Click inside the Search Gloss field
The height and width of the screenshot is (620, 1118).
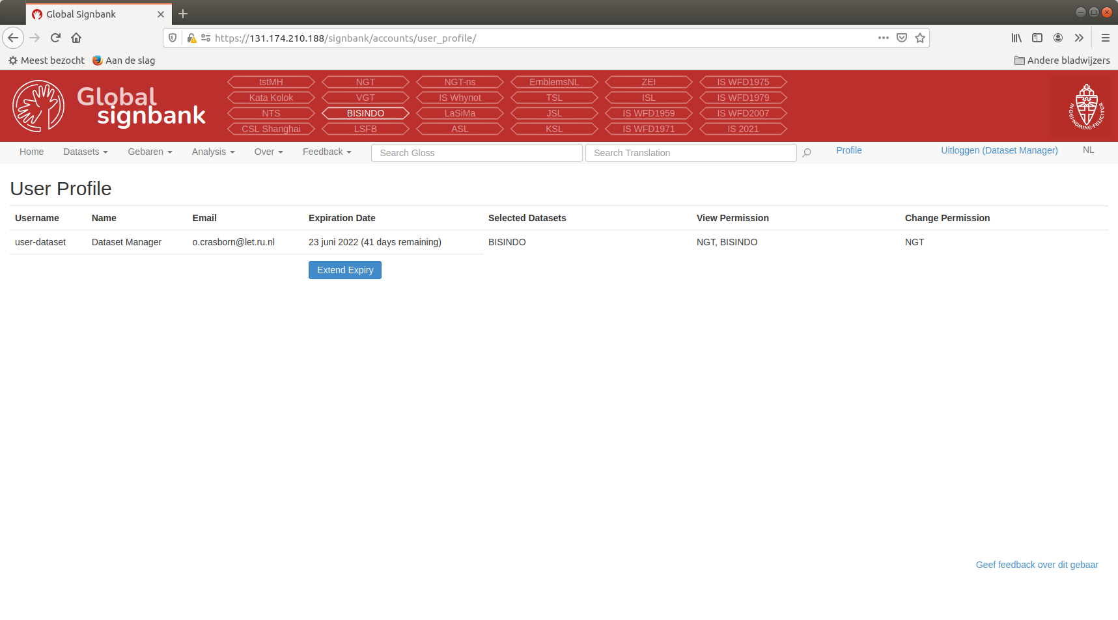pos(476,152)
